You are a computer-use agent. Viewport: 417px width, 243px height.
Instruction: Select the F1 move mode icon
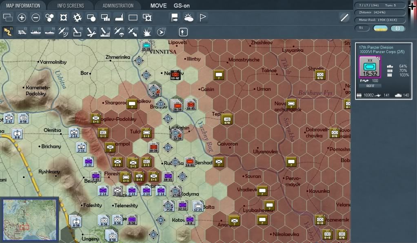click(8, 32)
